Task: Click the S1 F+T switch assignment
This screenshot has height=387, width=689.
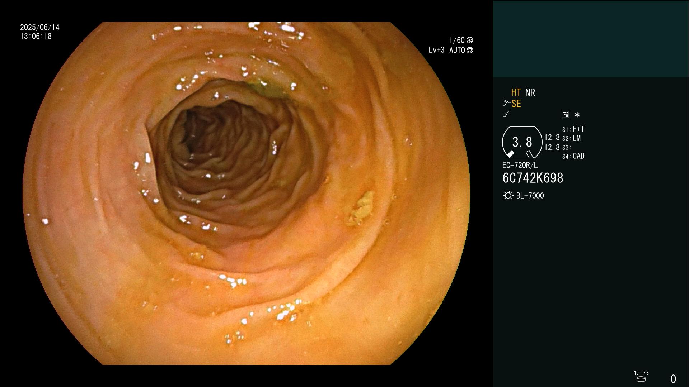Action: coord(573,129)
